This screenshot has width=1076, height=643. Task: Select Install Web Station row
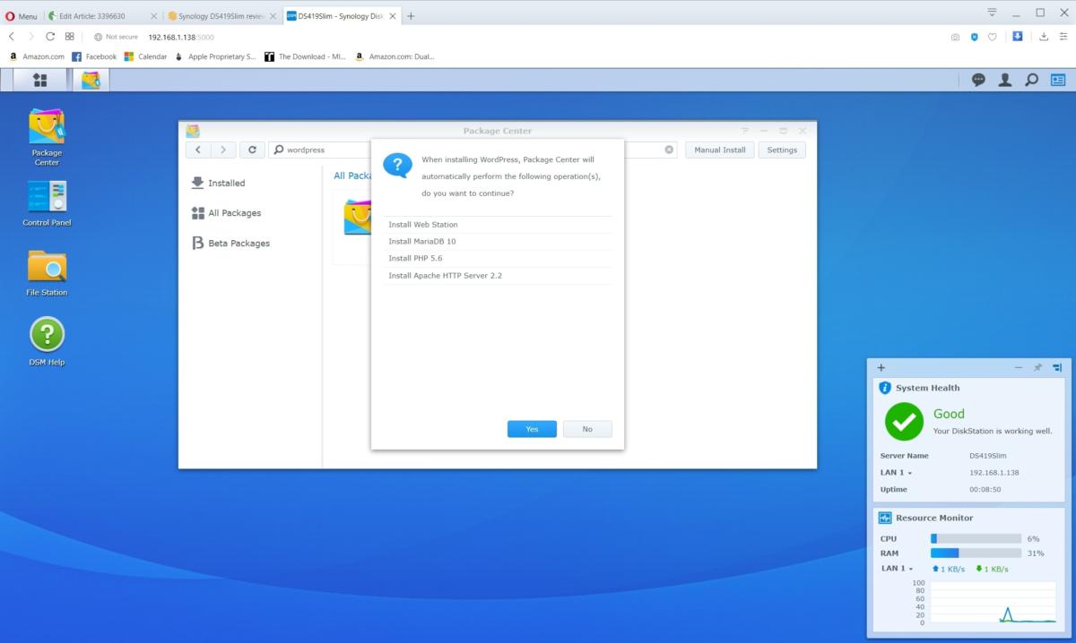pyautogui.click(x=498, y=225)
